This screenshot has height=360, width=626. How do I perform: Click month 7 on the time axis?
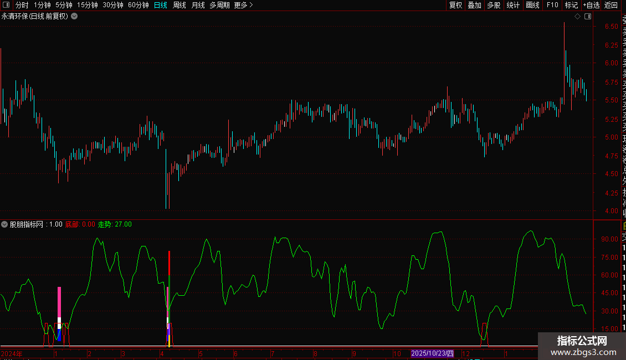(272, 353)
